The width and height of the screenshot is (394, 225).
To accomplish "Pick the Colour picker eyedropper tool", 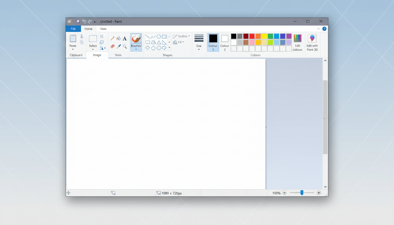I will pyautogui.click(x=118, y=46).
